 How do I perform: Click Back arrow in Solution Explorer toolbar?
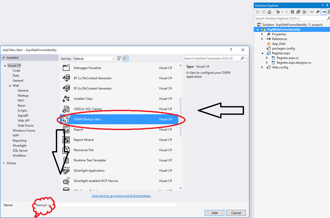258,12
